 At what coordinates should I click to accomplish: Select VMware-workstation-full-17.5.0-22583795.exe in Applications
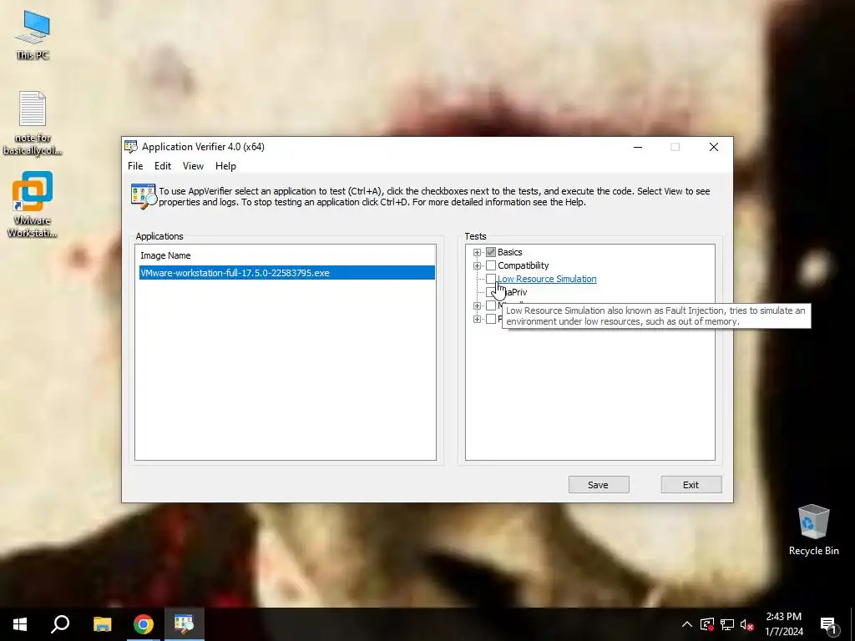[287, 273]
